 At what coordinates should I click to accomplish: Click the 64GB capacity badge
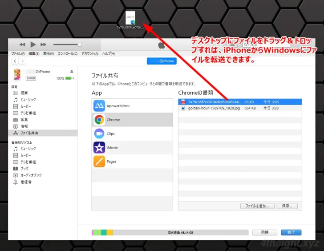31,78
